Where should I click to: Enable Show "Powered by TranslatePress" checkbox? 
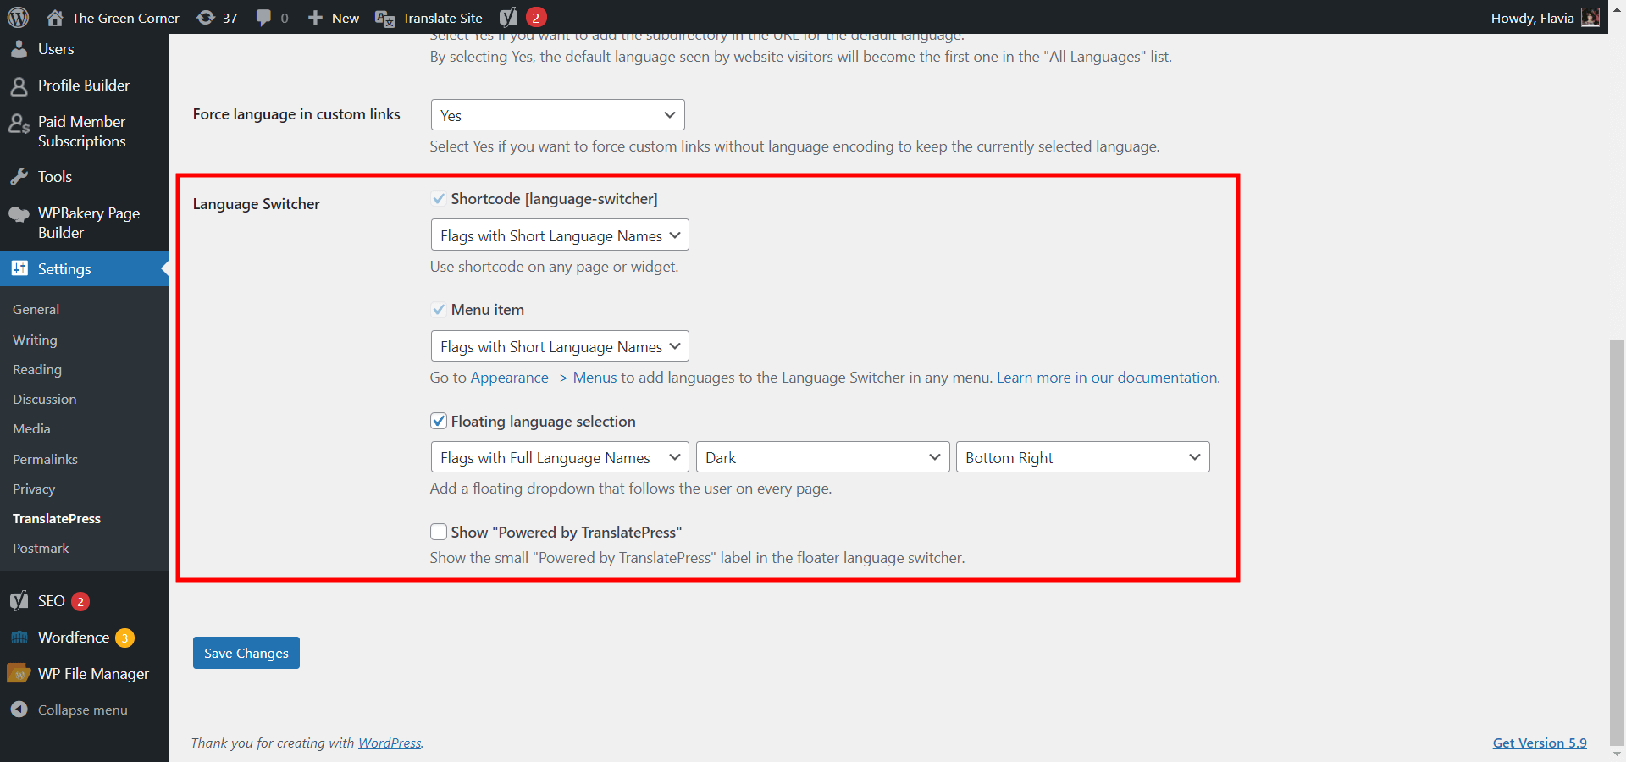[x=439, y=532]
